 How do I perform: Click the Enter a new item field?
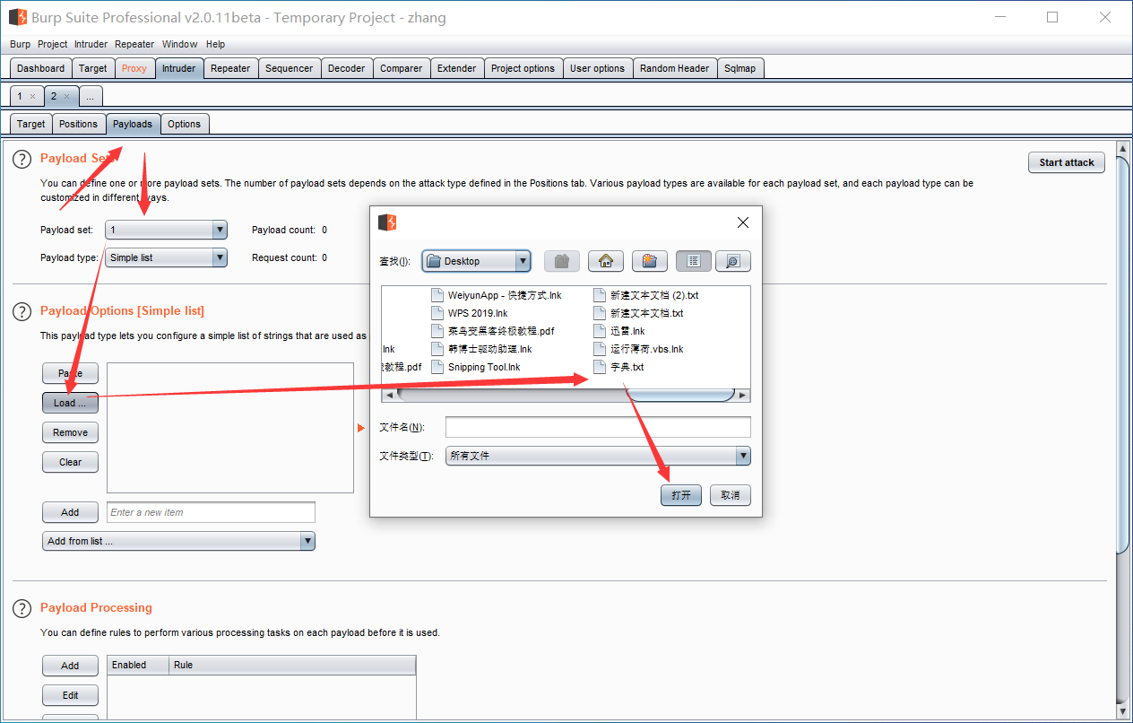click(211, 512)
